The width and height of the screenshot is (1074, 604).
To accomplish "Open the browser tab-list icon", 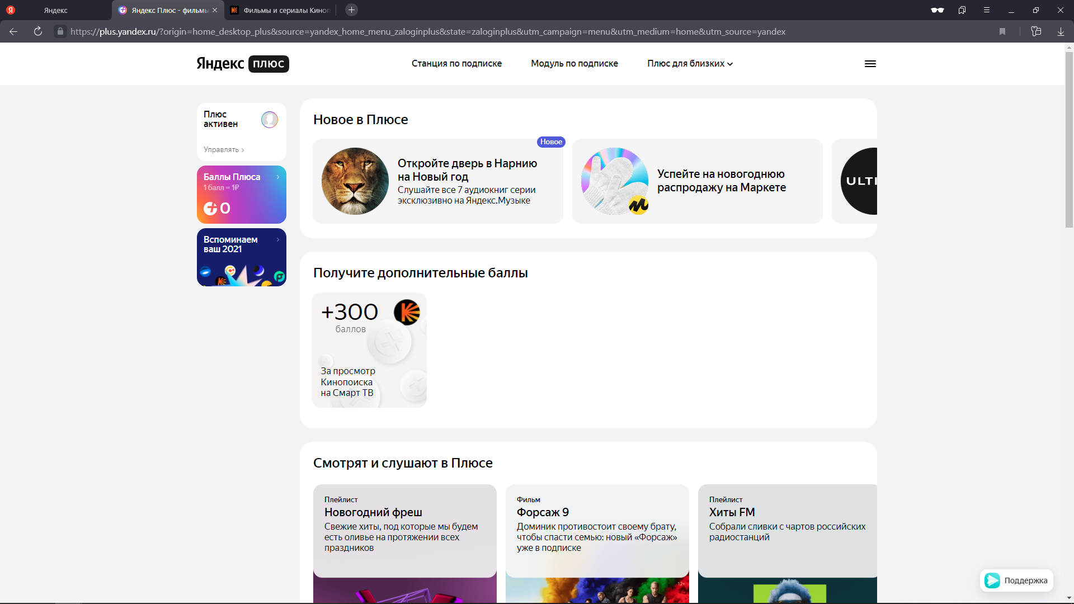I will coord(962,10).
